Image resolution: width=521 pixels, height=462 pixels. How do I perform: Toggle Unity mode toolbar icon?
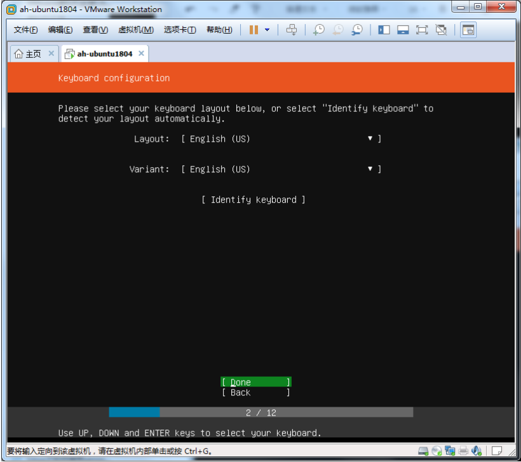click(x=441, y=30)
